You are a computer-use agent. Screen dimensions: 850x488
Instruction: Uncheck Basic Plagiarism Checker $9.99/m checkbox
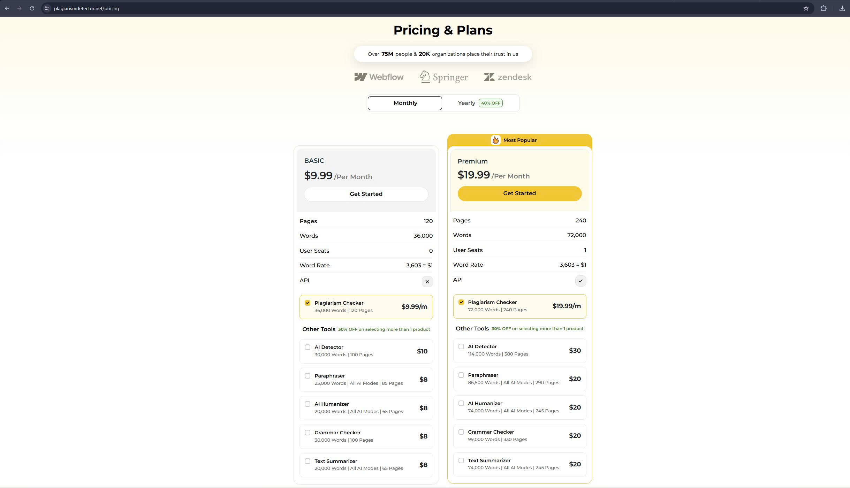coord(308,303)
